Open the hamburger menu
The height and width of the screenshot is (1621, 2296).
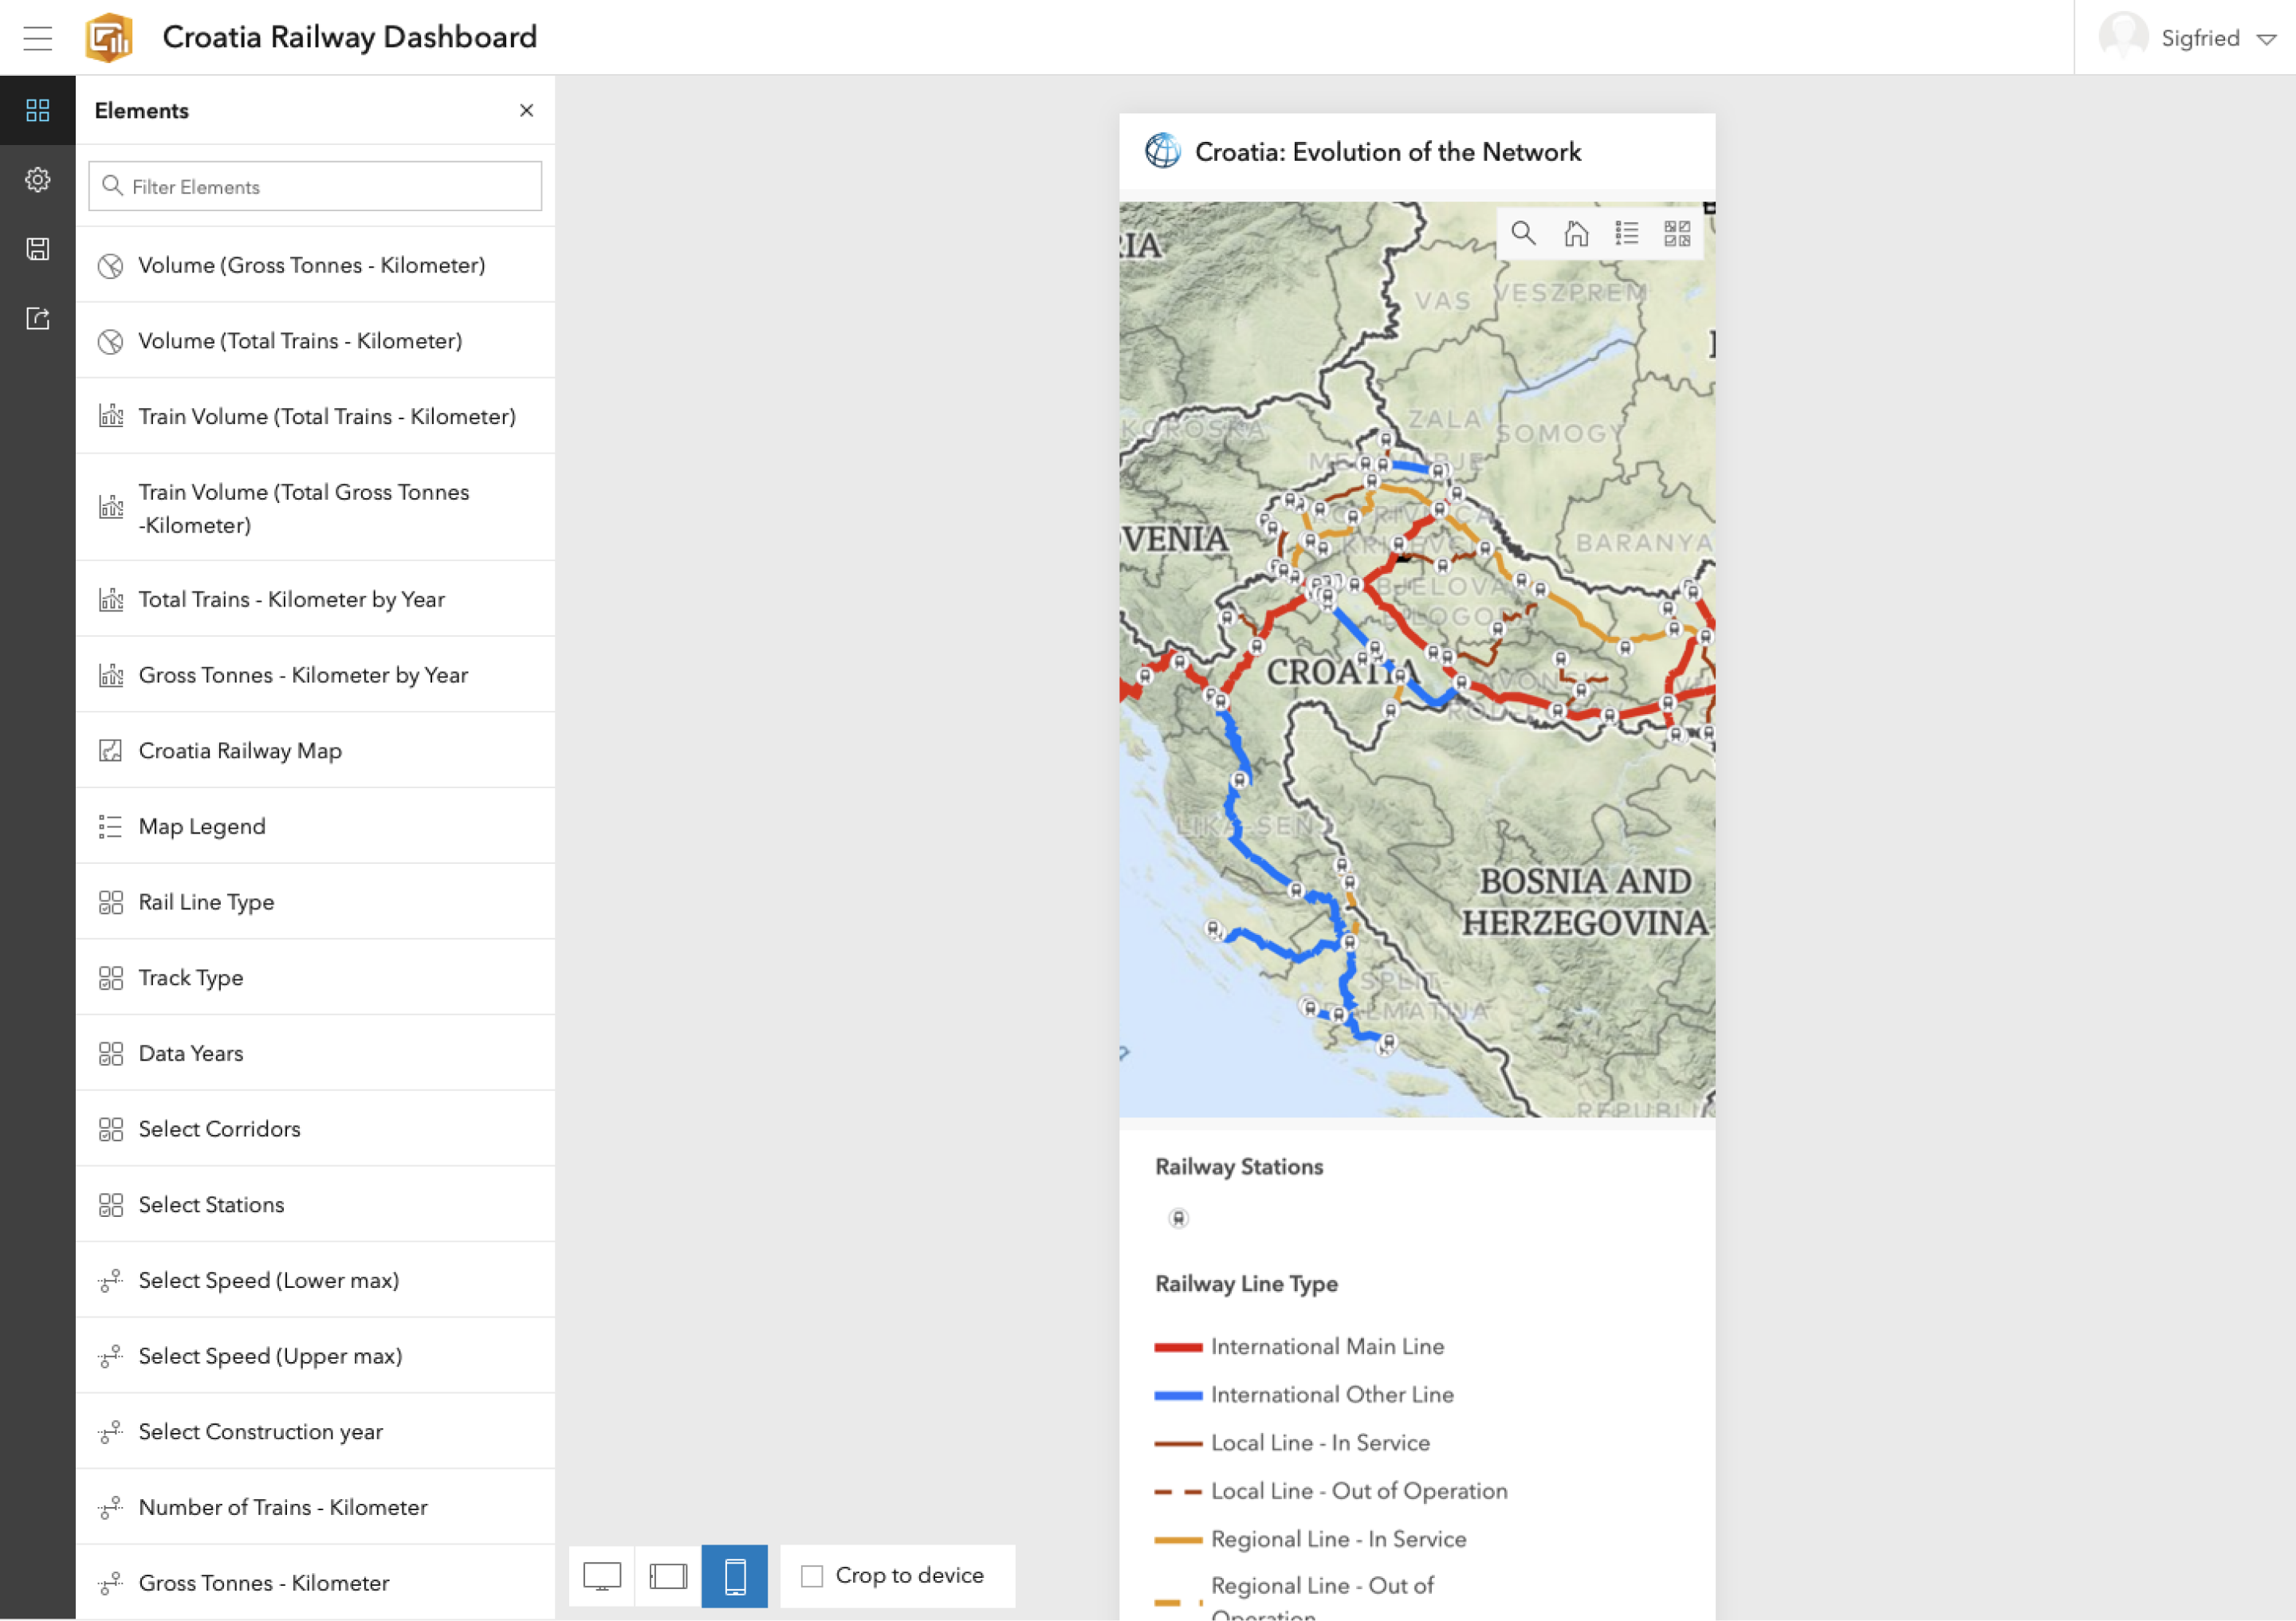point(37,38)
